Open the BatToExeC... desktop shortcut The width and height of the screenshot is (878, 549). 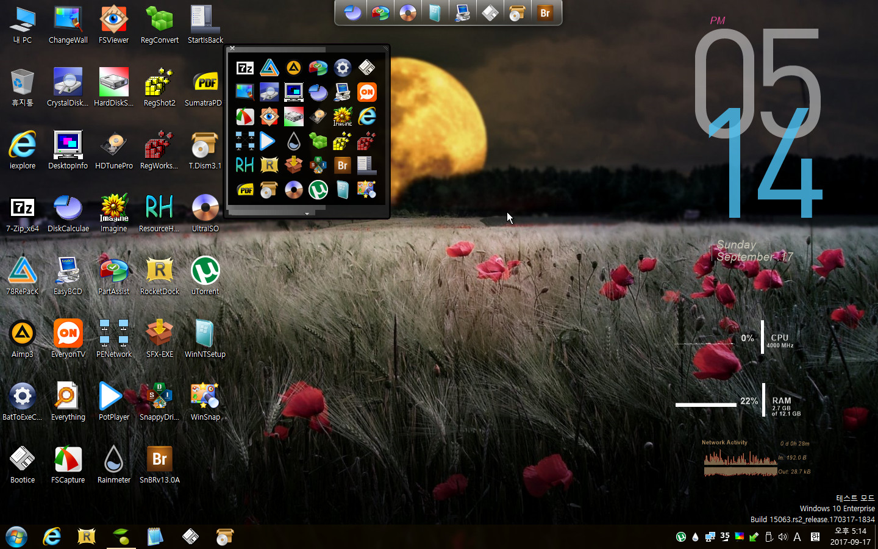[23, 402]
